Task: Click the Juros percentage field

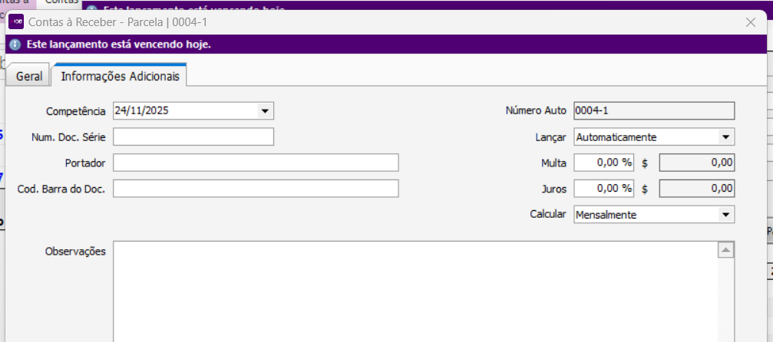Action: point(603,189)
